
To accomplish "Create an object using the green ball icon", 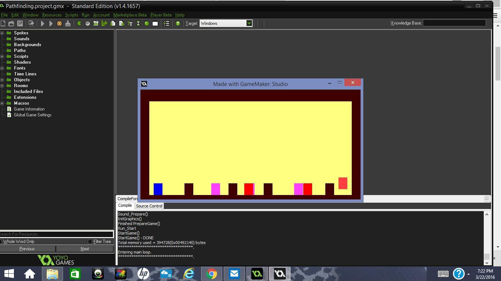I will coord(147,23).
